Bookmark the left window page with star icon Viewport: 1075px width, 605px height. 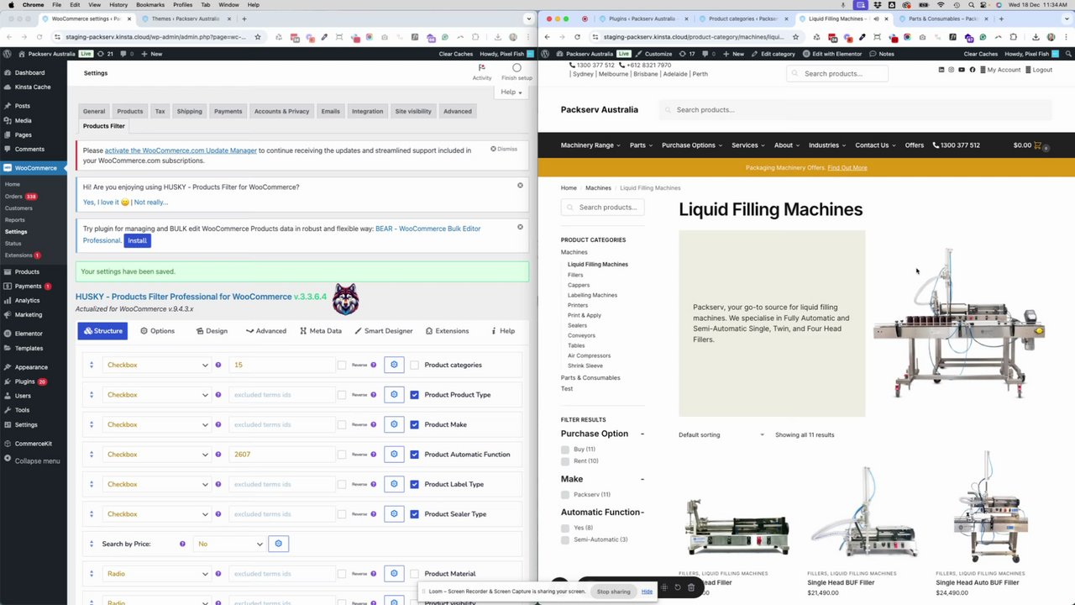257,37
